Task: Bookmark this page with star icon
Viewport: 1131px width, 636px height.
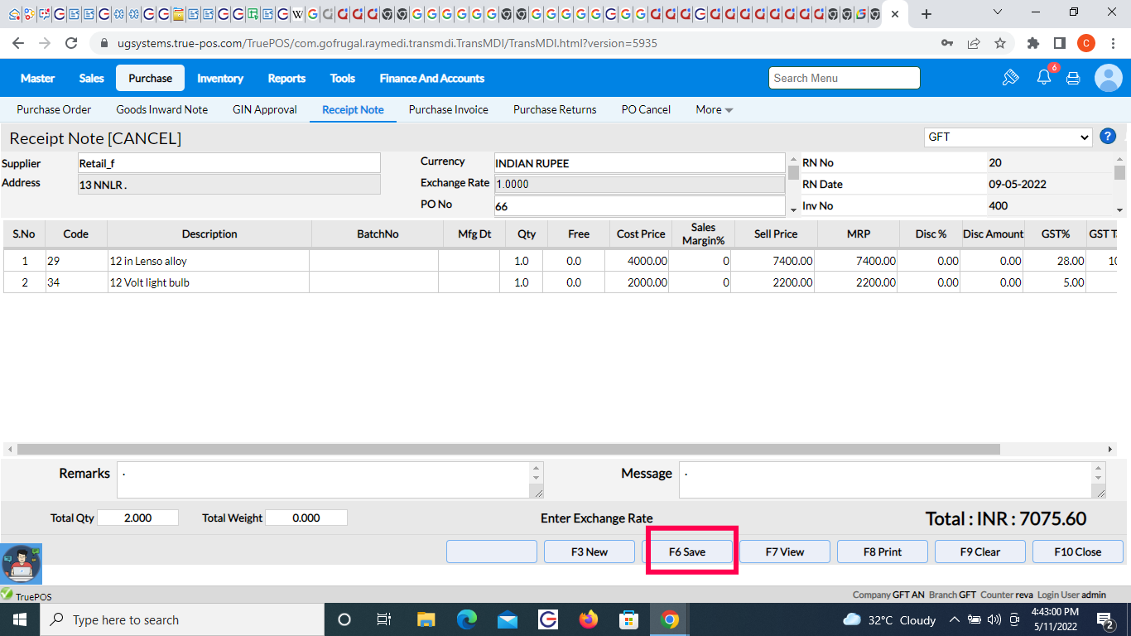Action: [x=999, y=43]
